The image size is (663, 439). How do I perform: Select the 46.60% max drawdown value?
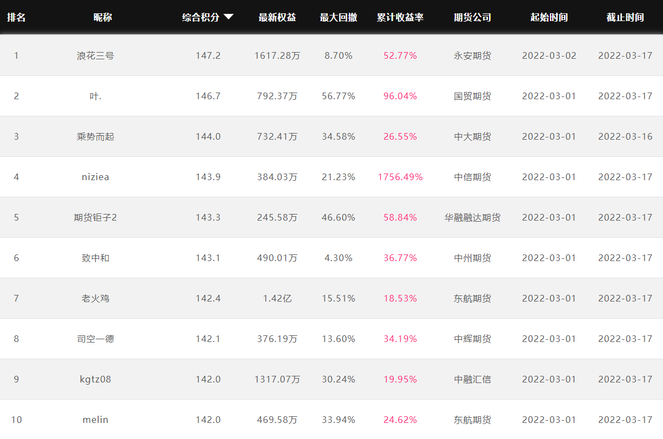(x=338, y=217)
